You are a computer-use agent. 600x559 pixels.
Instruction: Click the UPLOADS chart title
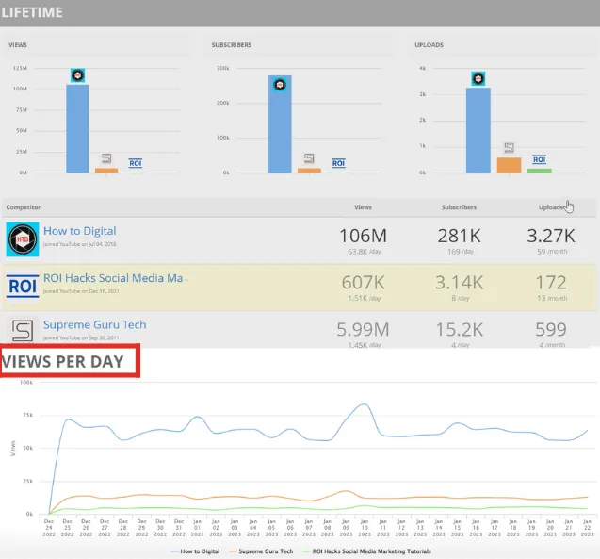[429, 45]
